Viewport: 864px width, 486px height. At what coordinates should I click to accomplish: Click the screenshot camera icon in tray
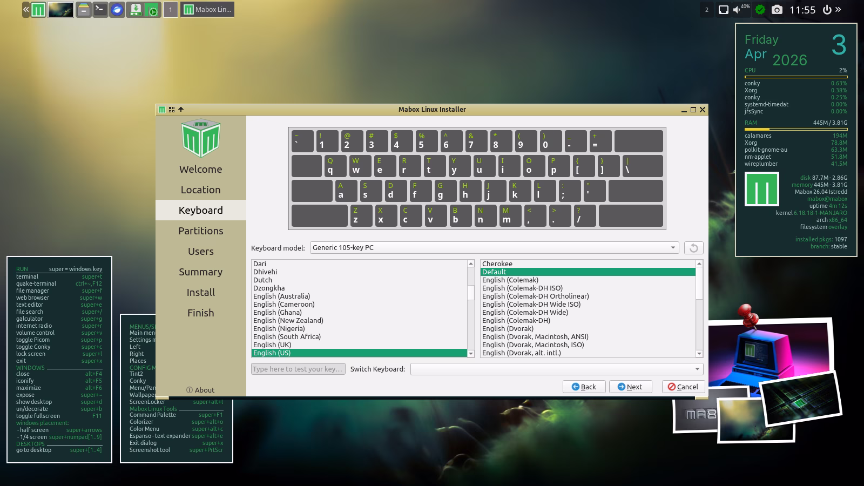click(x=777, y=9)
